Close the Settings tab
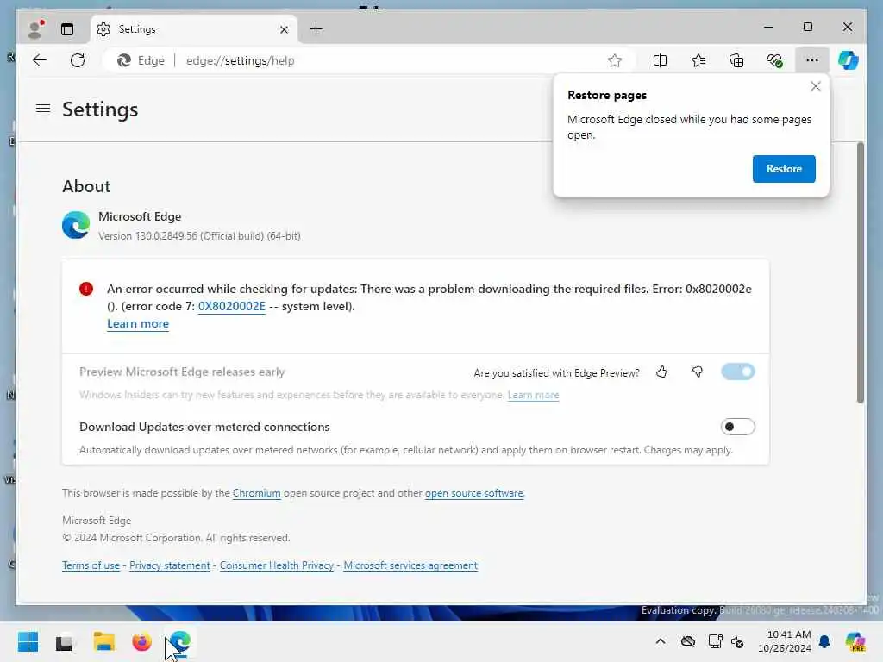Viewport: 883px width, 662px height. coord(284,29)
